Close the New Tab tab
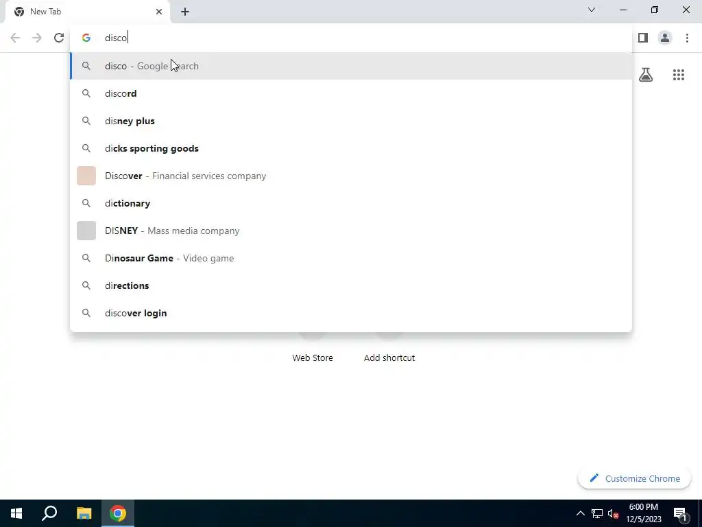Image resolution: width=702 pixels, height=527 pixels. click(x=159, y=12)
